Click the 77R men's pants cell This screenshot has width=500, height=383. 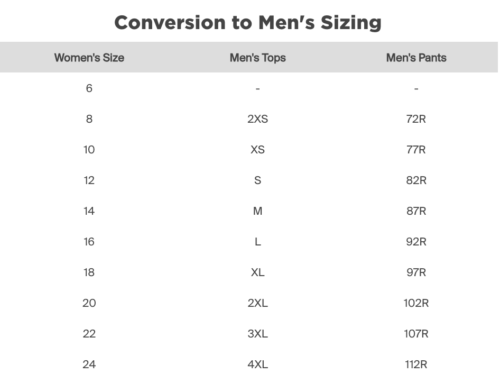pos(416,150)
